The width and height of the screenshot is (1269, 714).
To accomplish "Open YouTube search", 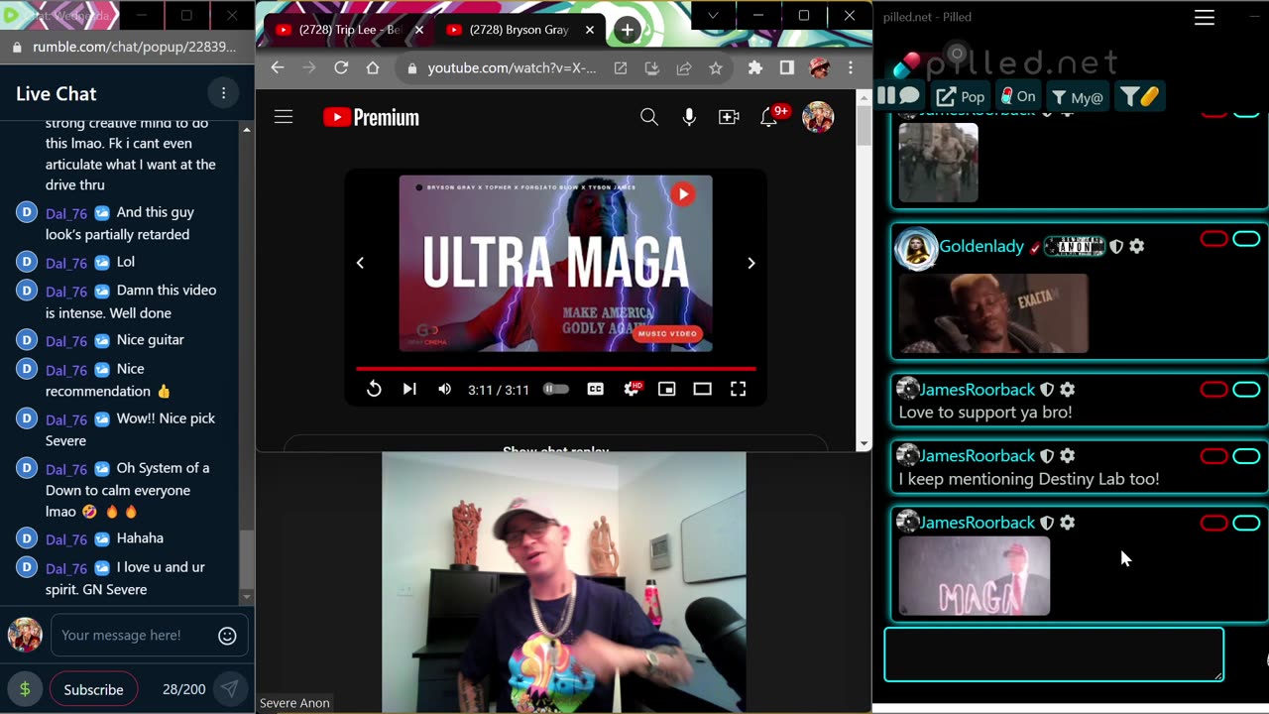I will [649, 117].
